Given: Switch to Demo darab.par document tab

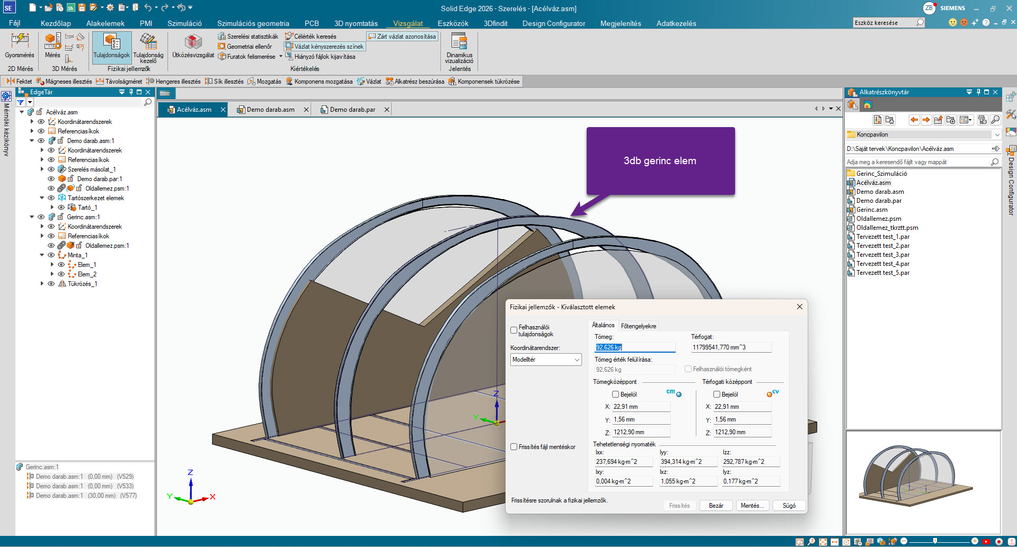Looking at the screenshot, I should click(352, 110).
